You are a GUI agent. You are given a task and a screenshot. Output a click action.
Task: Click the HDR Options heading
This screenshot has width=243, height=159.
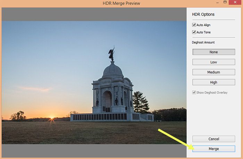[x=203, y=15]
